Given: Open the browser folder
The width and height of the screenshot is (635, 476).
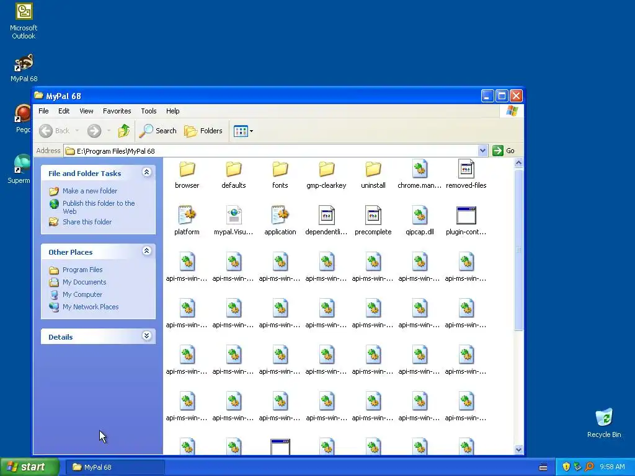Looking at the screenshot, I should click(x=187, y=174).
